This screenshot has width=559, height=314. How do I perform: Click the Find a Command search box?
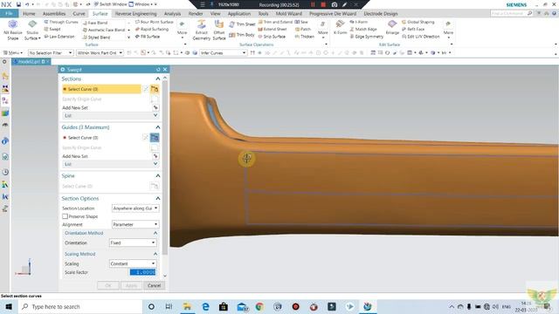(512, 13)
